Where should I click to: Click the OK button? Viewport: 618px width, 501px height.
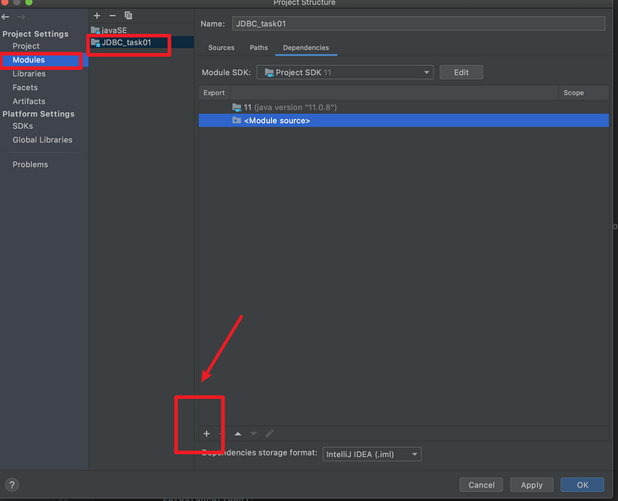[583, 485]
